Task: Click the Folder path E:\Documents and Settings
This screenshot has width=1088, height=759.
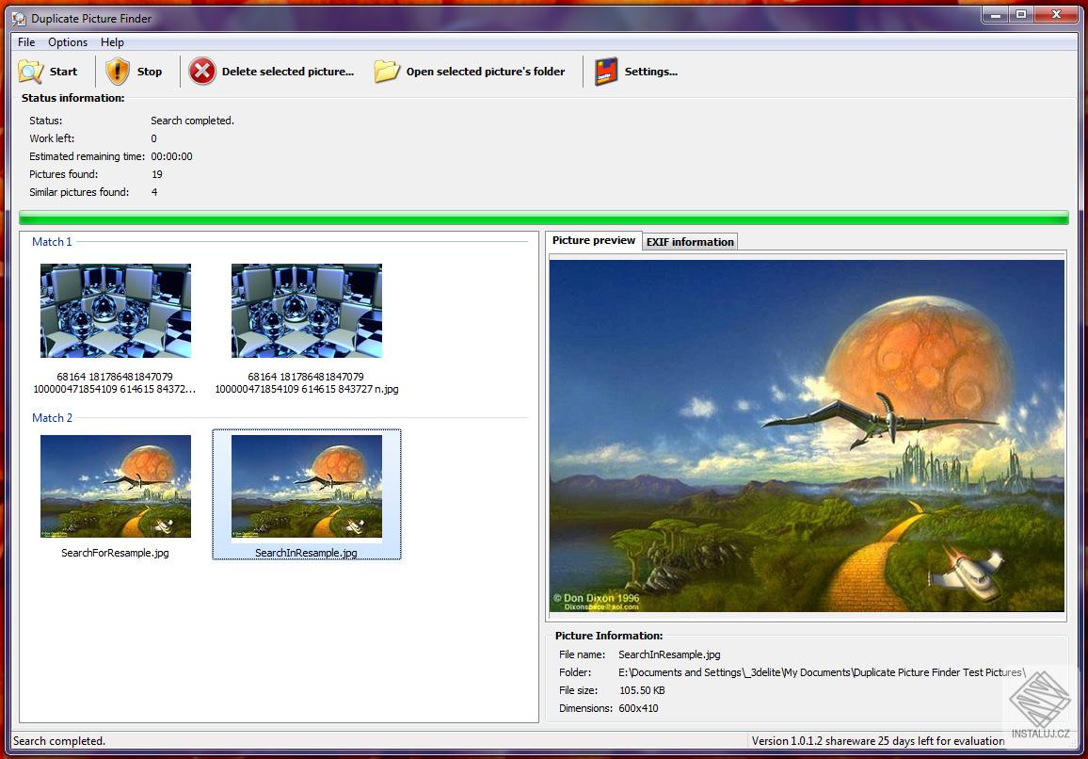Action: [x=823, y=672]
